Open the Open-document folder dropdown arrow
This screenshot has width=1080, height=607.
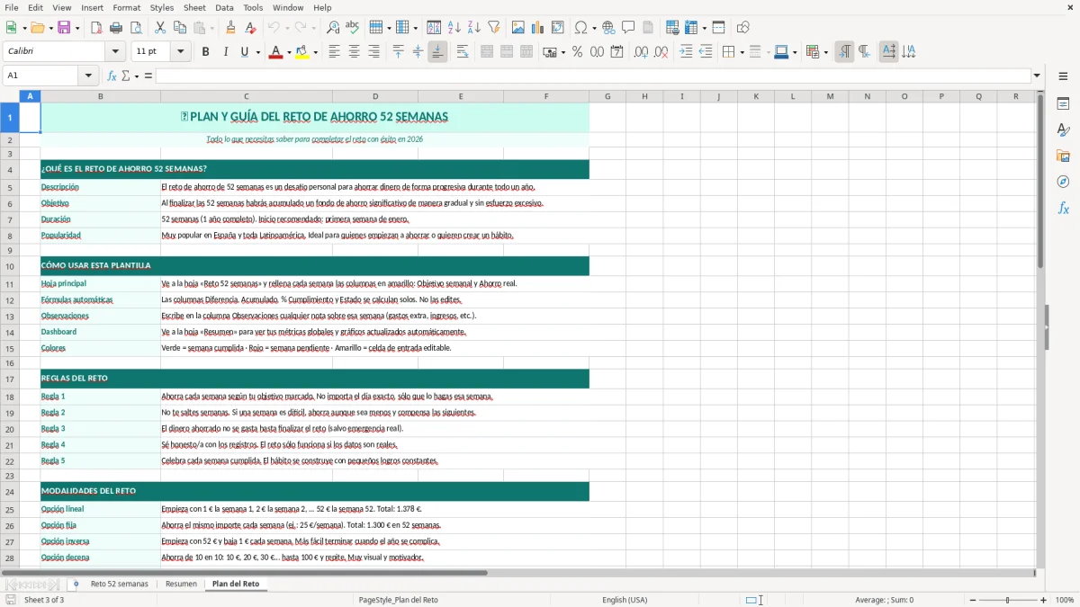[x=50, y=28]
